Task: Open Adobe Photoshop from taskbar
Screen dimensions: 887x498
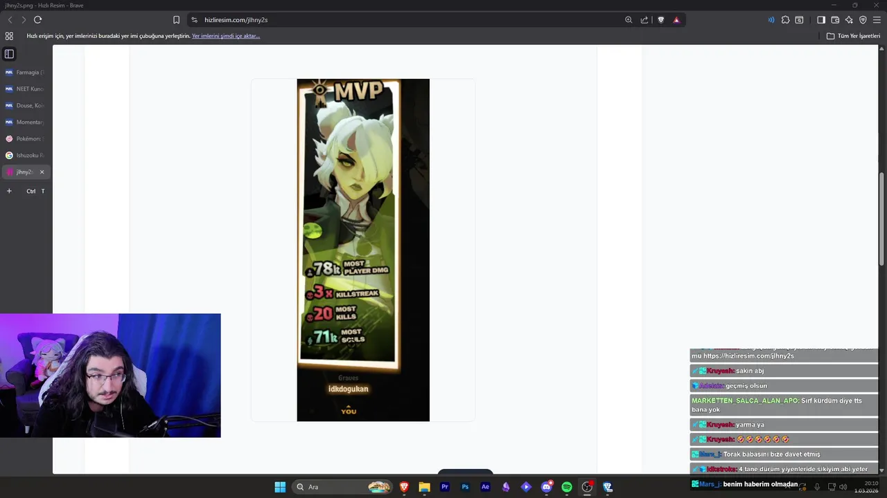Action: tap(465, 487)
